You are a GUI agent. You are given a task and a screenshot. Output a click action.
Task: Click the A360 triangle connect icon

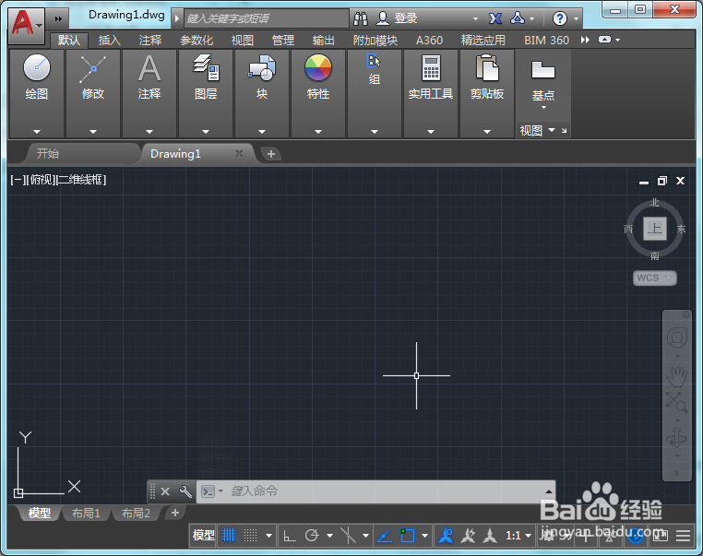[x=518, y=18]
